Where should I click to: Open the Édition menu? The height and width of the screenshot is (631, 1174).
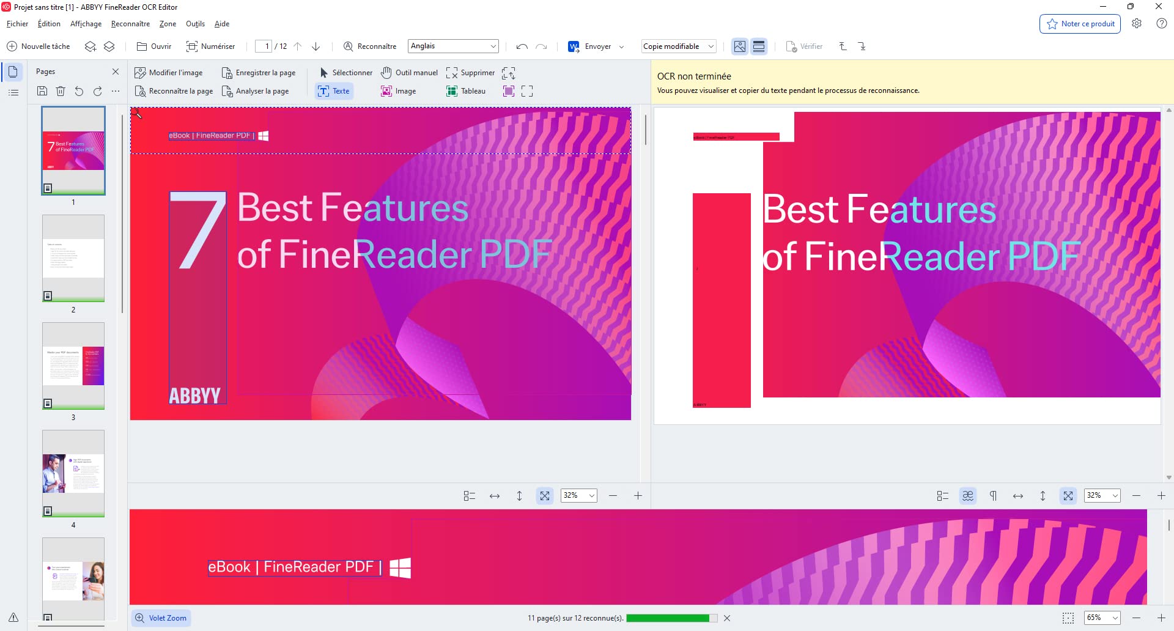(49, 24)
